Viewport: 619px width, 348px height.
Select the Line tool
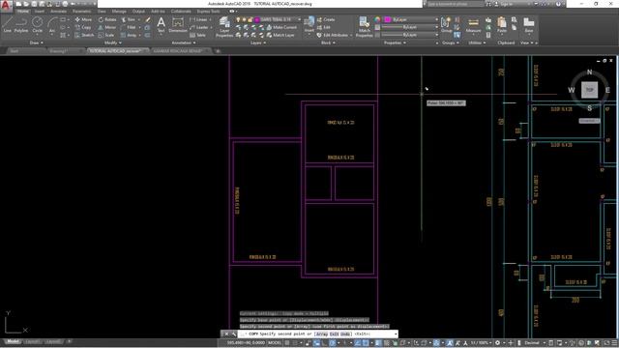pyautogui.click(x=7, y=24)
